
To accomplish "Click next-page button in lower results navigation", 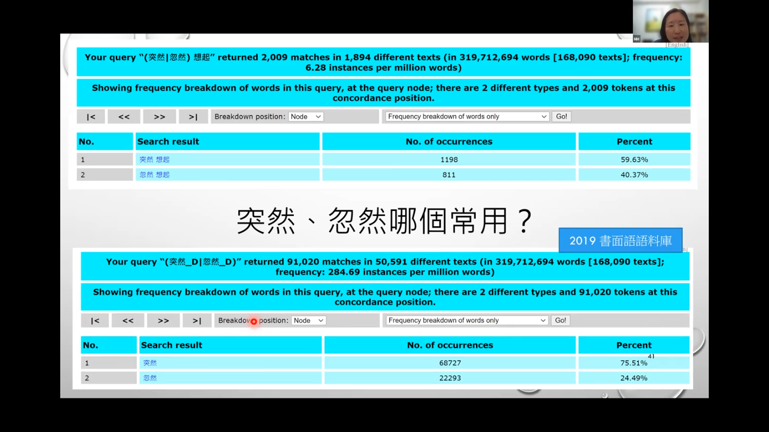I will 163,321.
